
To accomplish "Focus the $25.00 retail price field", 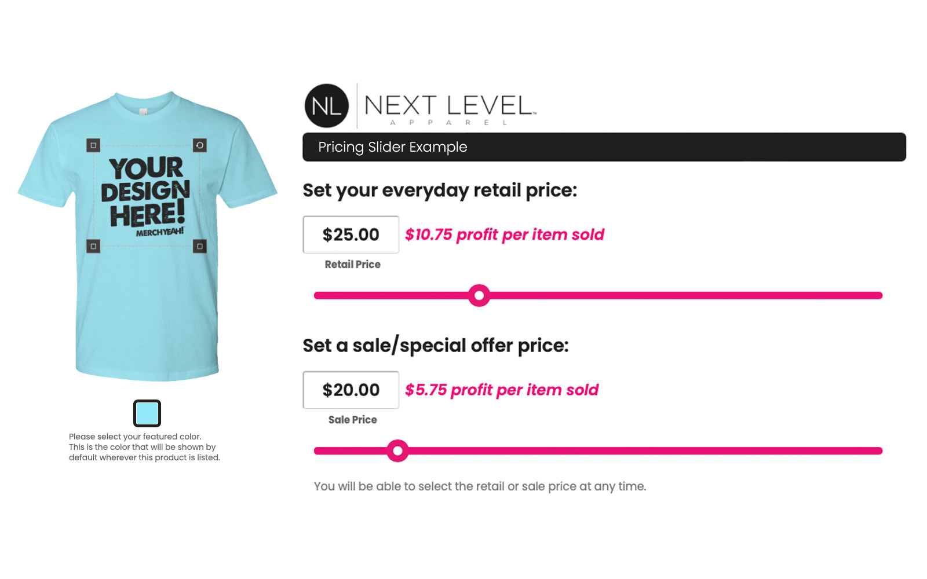I will point(351,234).
